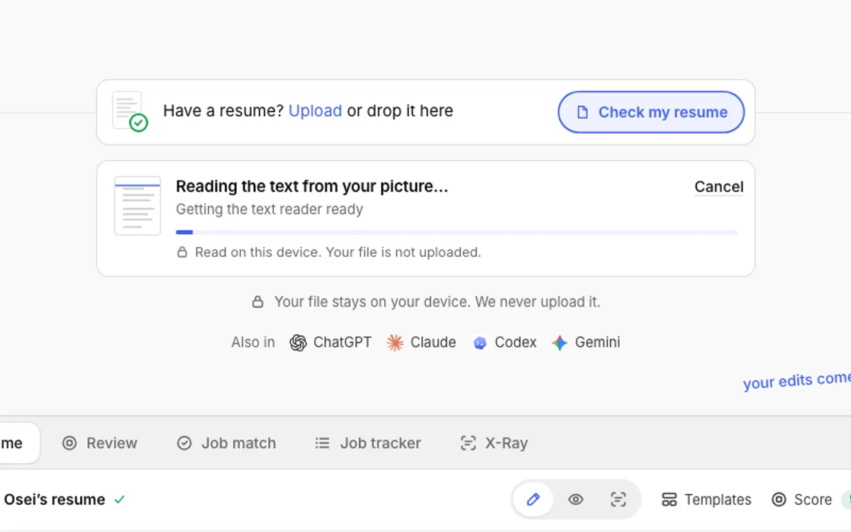Click 'Getting the text reader ready' status text
851x532 pixels.
pyautogui.click(x=269, y=209)
